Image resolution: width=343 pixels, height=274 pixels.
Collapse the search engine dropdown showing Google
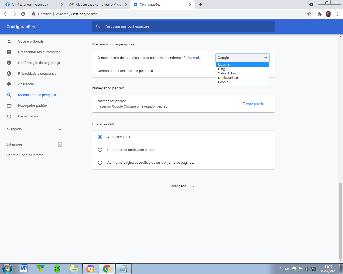[x=243, y=58]
